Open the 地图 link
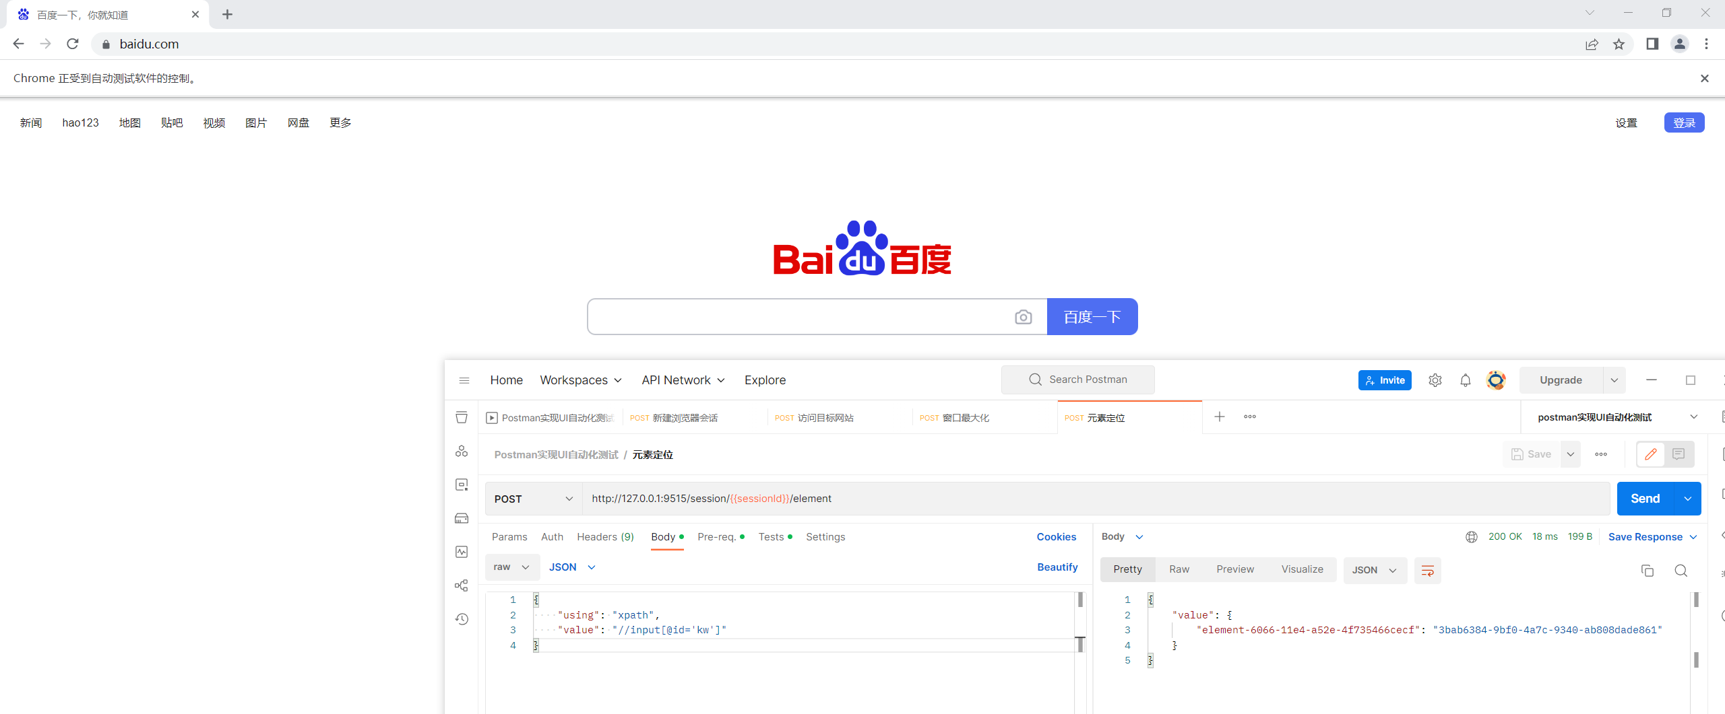 (130, 122)
